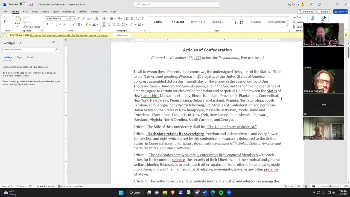Open the File menu
350x197 pixels.
tap(5, 11)
